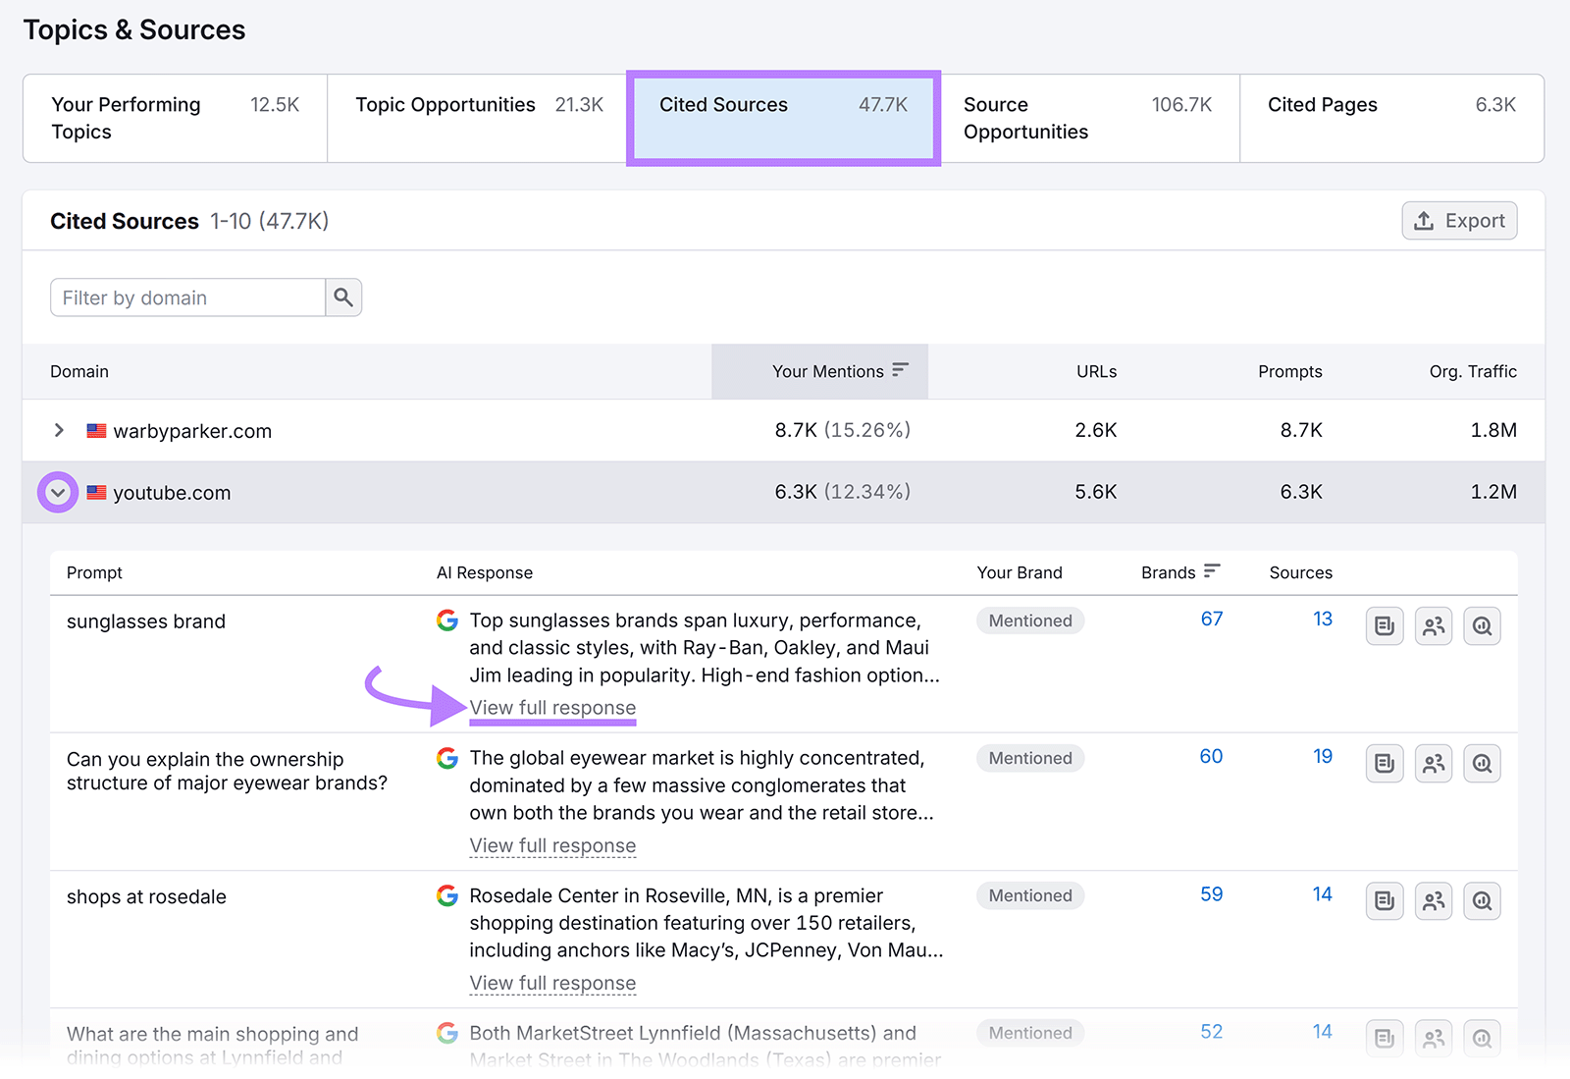Screen dimensions: 1570x1079
Task: Click Mentioned badge for shops at rosedale
Action: click(x=1030, y=895)
